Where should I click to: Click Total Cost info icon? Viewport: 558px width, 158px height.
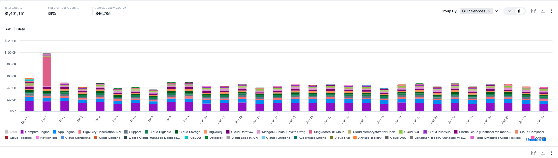tap(21, 8)
